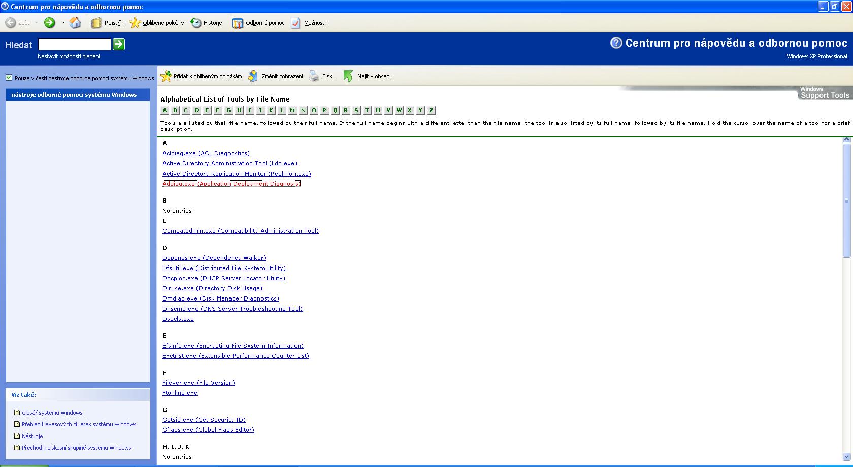Image resolution: width=853 pixels, height=467 pixels.
Task: Open Oblíbené položky favorites
Action: [157, 23]
